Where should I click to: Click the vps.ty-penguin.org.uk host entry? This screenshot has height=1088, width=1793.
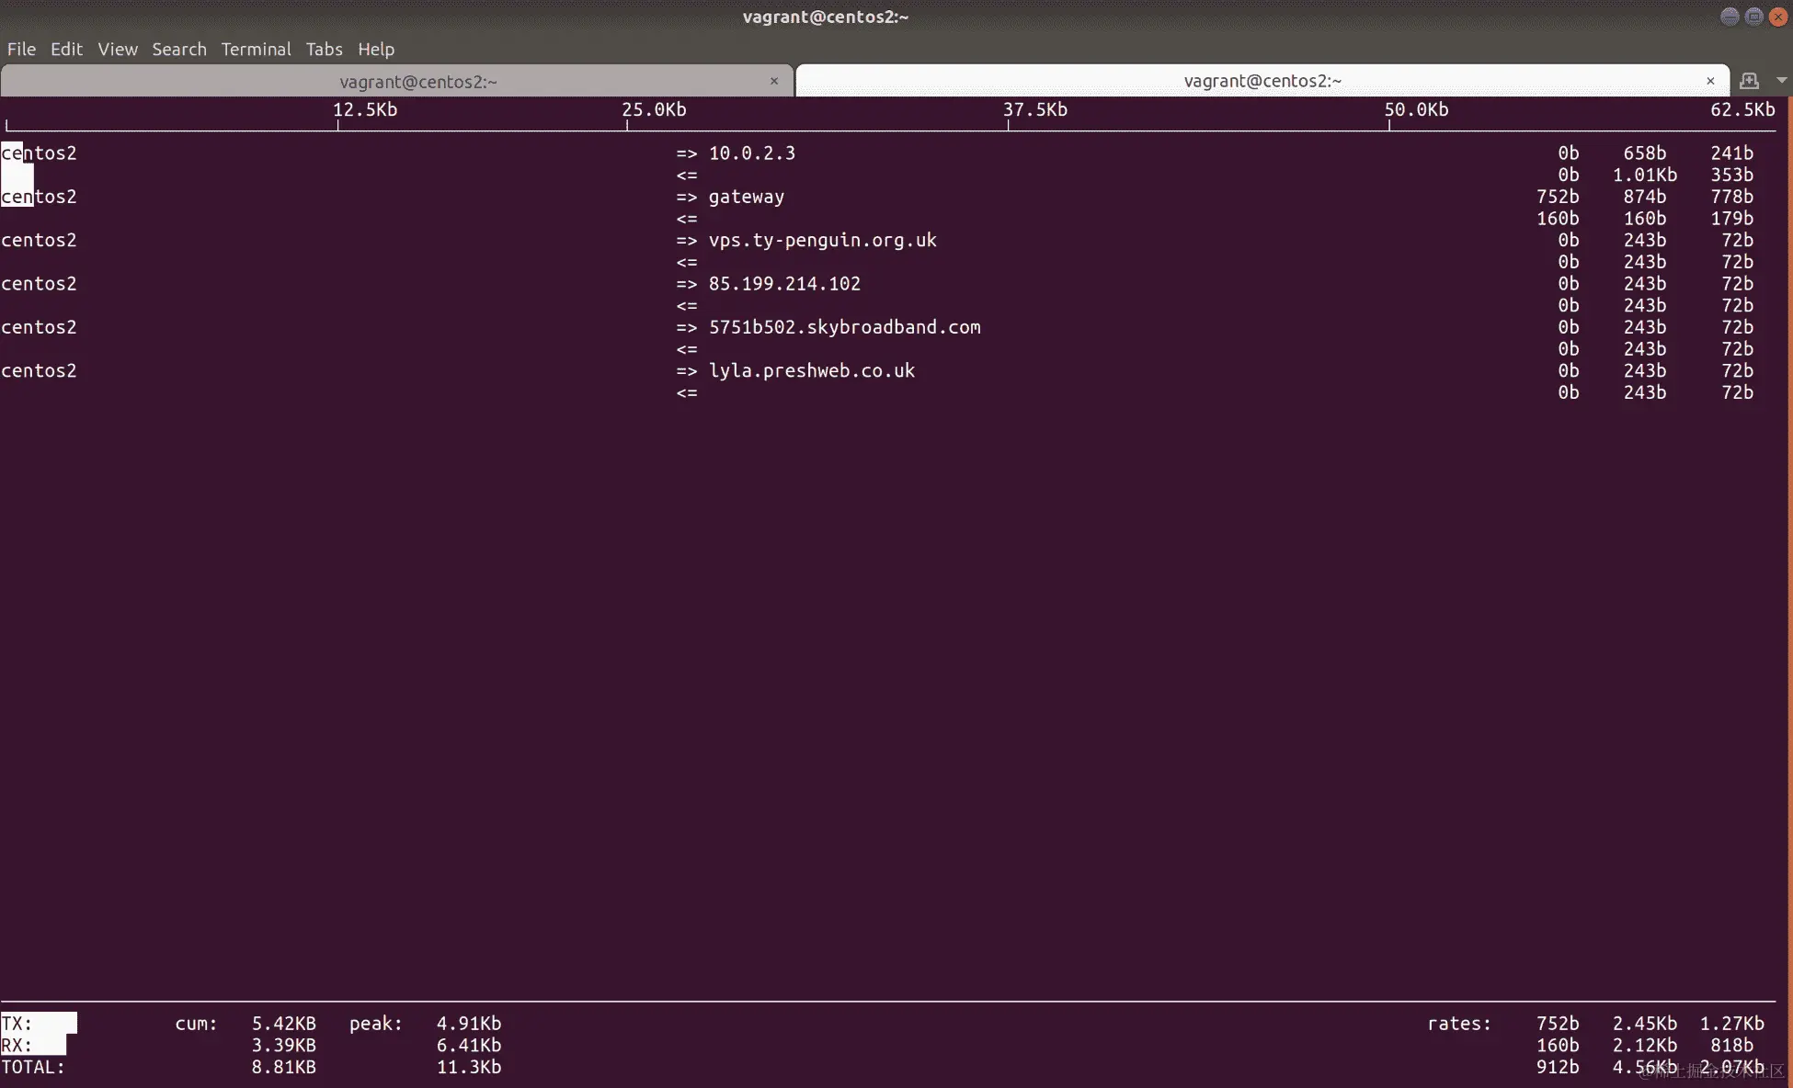click(x=822, y=240)
